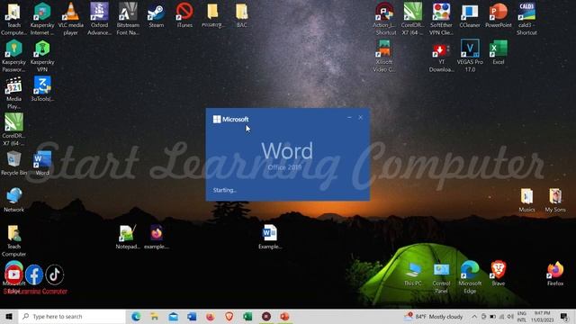Open Network desktop icon
The width and height of the screenshot is (576, 324).
[x=13, y=200]
